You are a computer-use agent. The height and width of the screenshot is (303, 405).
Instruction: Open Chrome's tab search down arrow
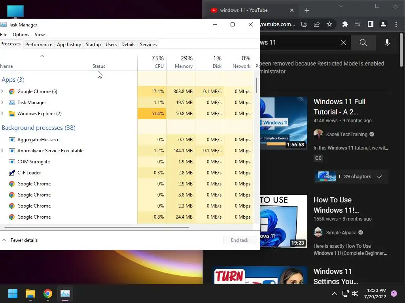tap(341, 6)
